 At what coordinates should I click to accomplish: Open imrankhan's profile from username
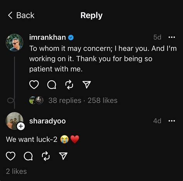click(47, 37)
